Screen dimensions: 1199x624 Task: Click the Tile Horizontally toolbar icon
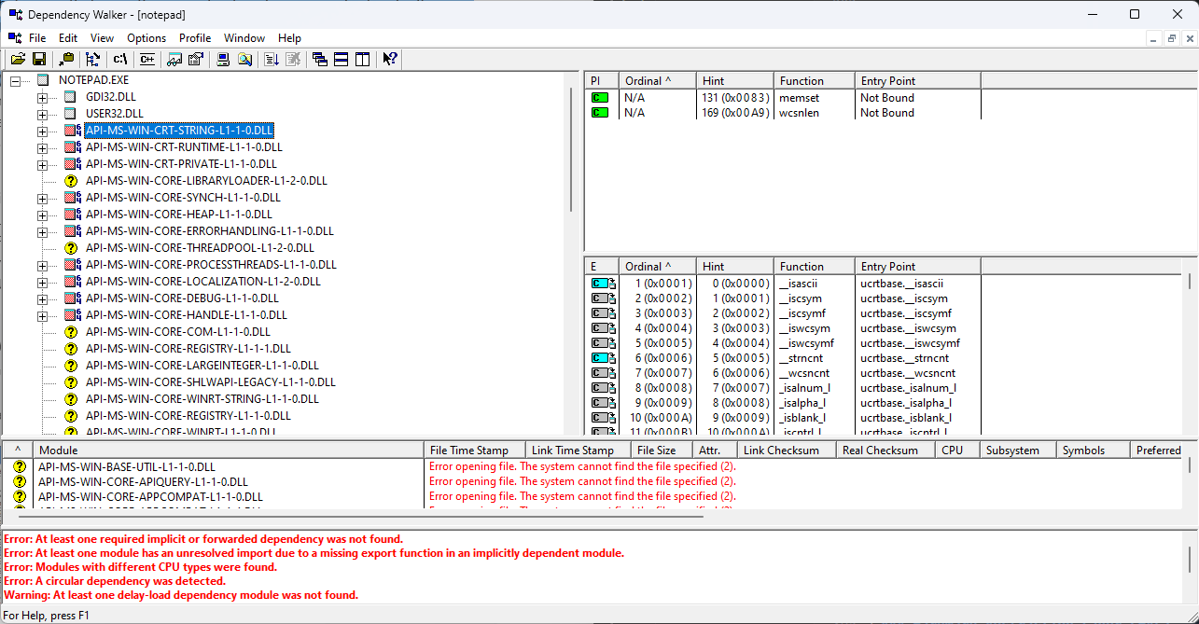[x=342, y=59]
